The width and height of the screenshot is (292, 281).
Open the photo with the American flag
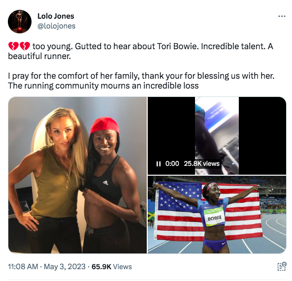click(217, 215)
